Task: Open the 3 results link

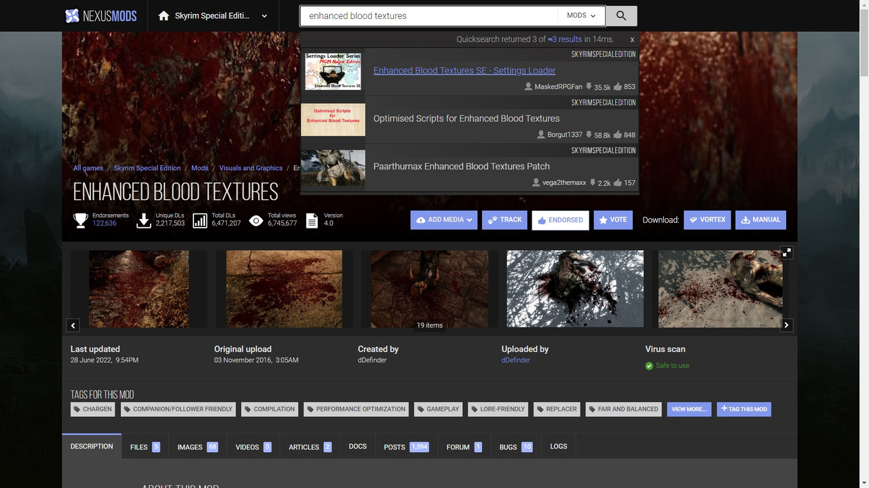Action: tap(565, 39)
